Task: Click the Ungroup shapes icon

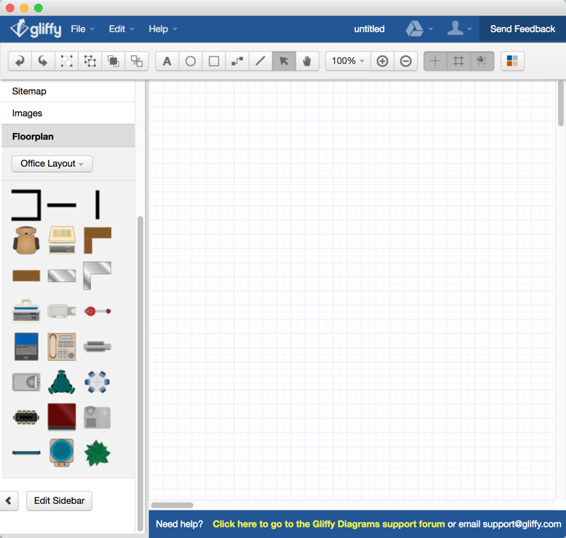Action: point(90,61)
